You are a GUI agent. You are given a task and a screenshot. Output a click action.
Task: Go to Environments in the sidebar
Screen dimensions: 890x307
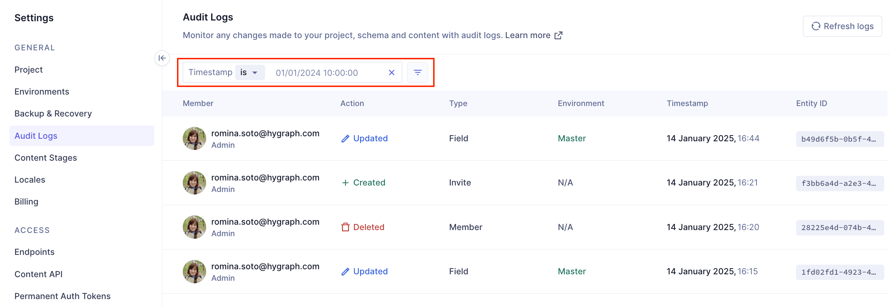point(42,92)
